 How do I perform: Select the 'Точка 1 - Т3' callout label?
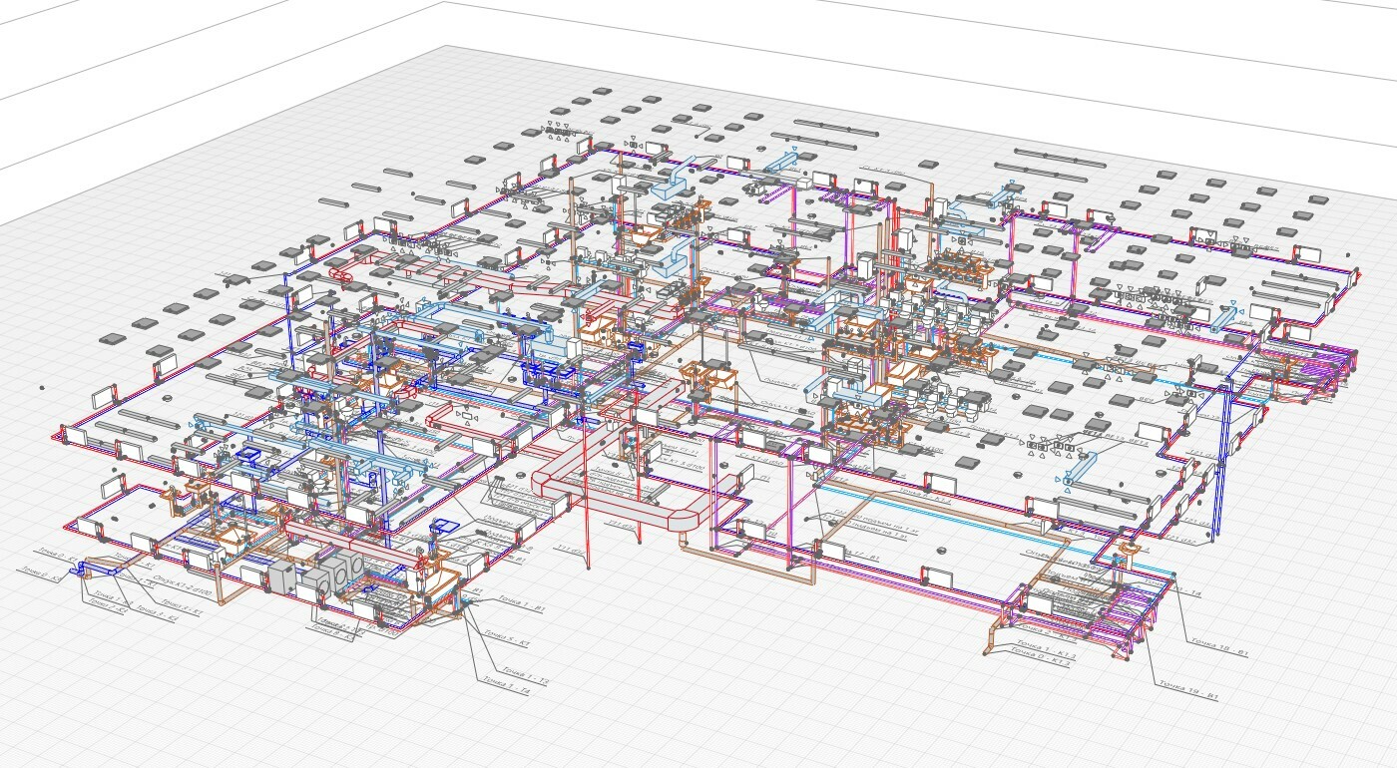click(525, 676)
